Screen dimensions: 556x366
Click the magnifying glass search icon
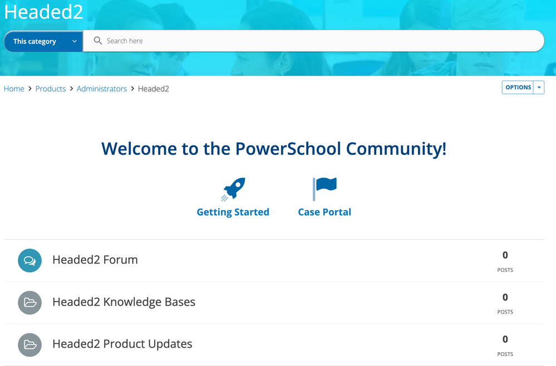tap(98, 41)
